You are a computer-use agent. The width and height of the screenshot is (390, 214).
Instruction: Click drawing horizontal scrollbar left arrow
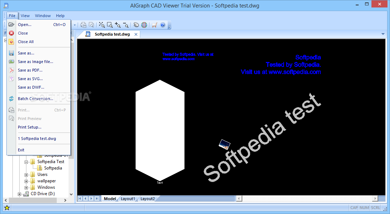(239, 198)
